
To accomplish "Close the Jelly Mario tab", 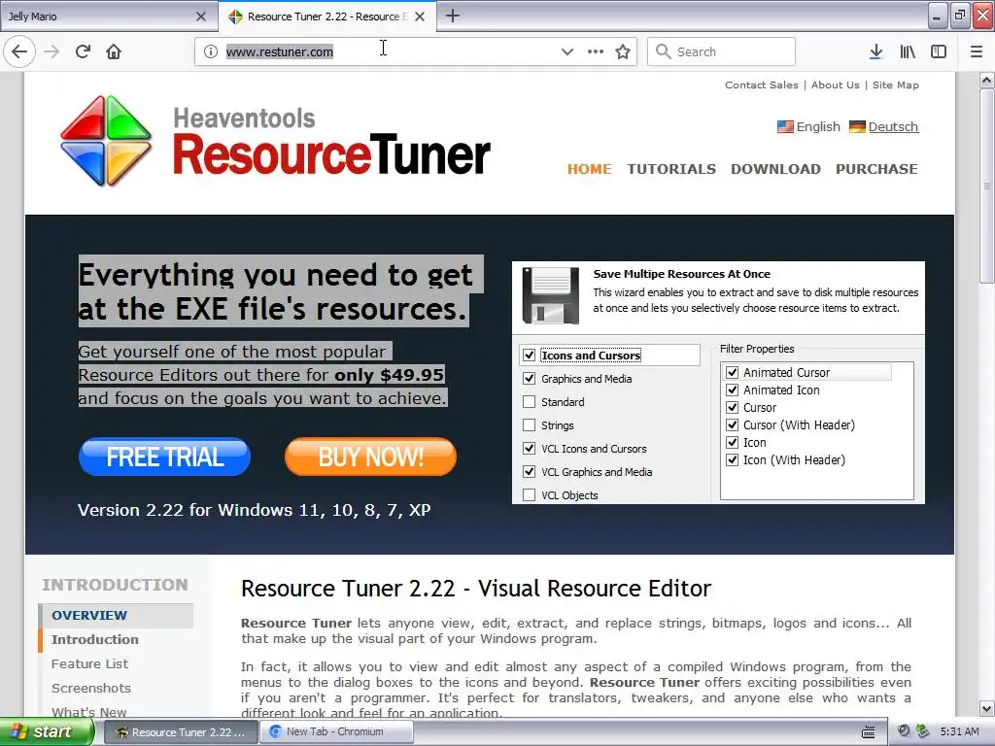I will [x=201, y=17].
